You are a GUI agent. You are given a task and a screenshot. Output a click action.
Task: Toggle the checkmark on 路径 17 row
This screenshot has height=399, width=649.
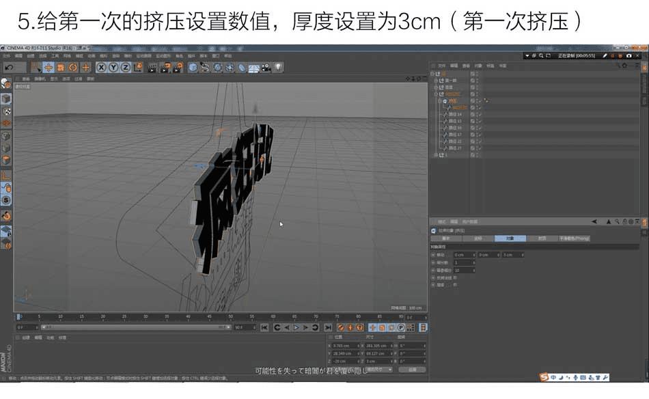click(x=480, y=134)
